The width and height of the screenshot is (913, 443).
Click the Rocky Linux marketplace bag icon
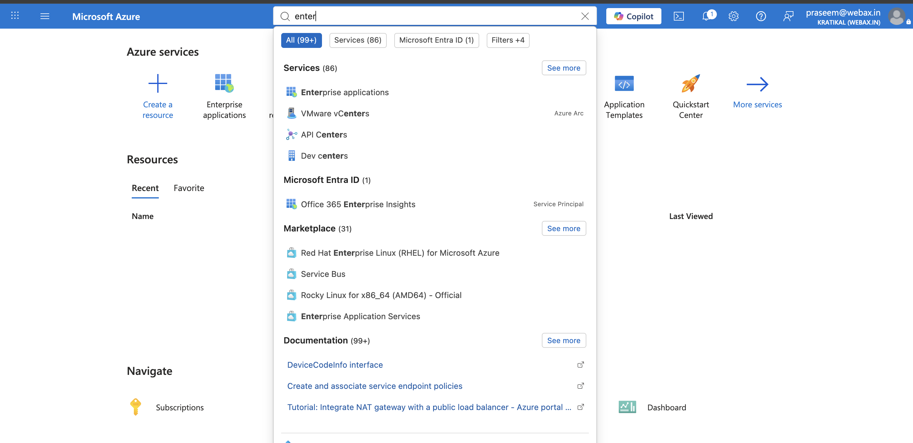[x=291, y=295]
